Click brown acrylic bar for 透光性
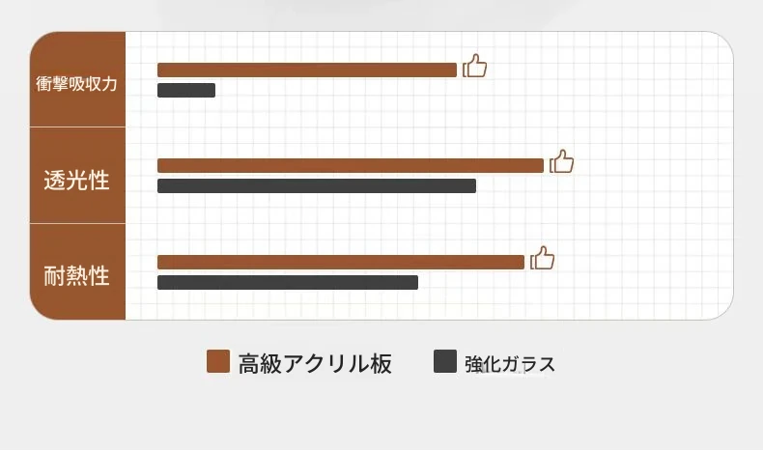 point(351,165)
